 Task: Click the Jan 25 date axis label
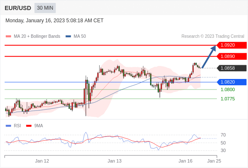(x=214, y=161)
